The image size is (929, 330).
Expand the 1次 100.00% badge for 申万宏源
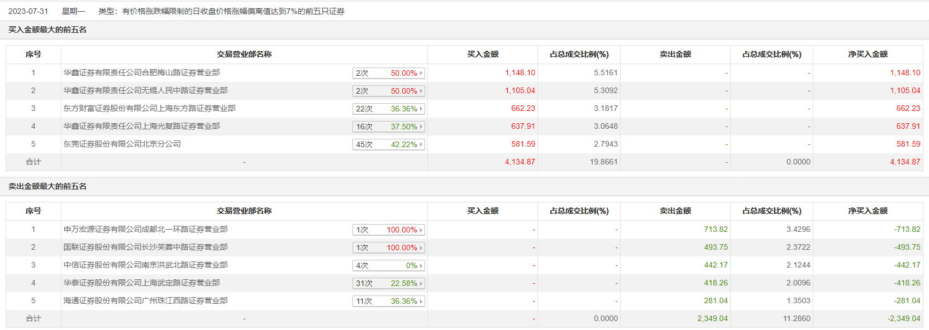coord(421,230)
